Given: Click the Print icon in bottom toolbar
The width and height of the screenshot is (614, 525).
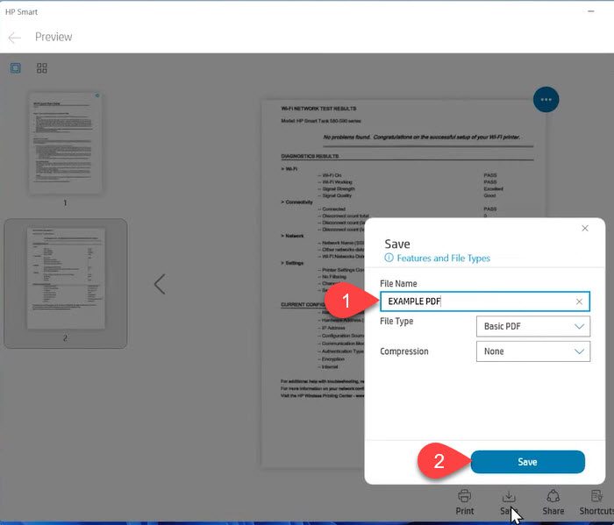Looking at the screenshot, I should 465,500.
